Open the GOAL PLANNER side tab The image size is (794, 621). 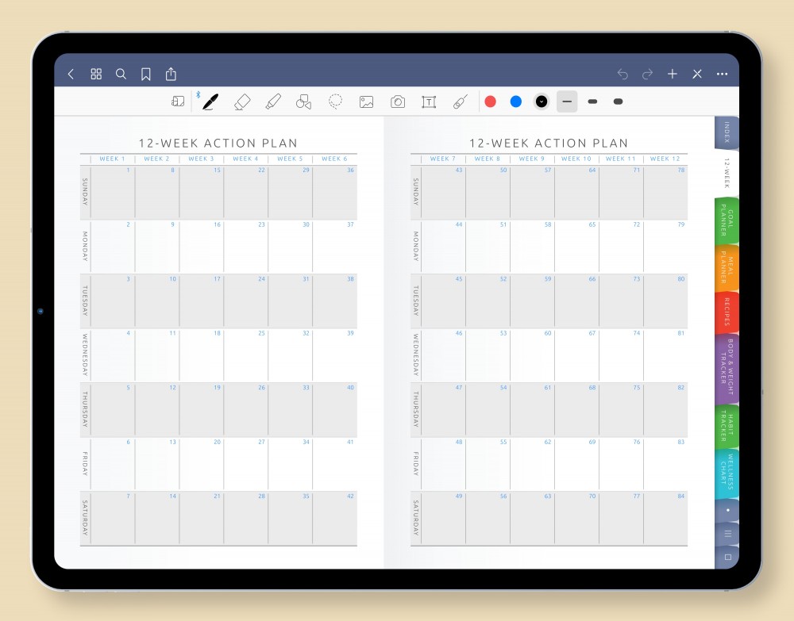click(727, 220)
